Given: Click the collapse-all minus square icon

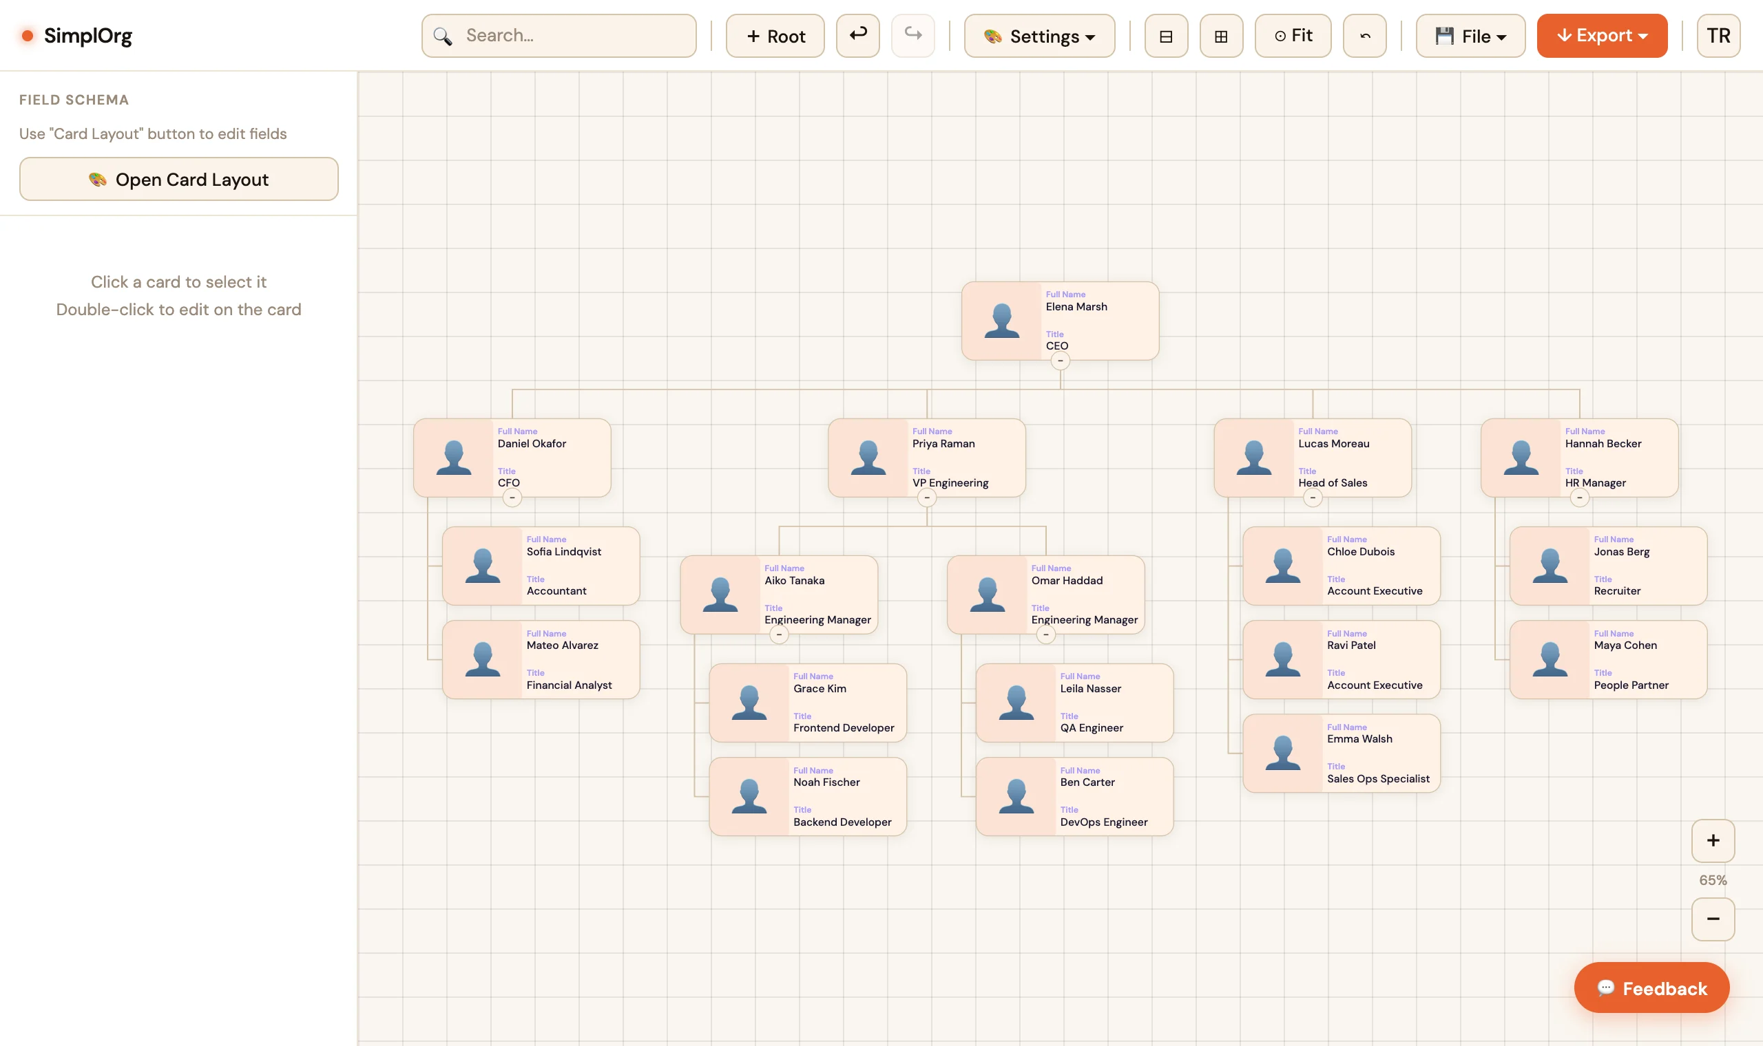Looking at the screenshot, I should pos(1166,35).
